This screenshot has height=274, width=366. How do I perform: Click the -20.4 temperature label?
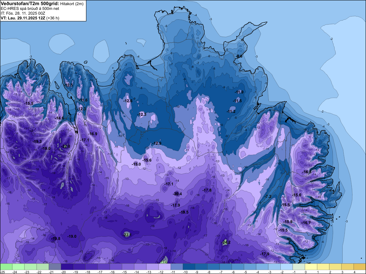pos(178,194)
